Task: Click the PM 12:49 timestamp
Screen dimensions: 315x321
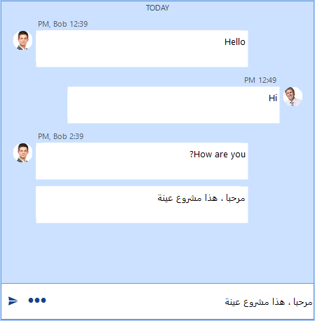Action: click(x=260, y=80)
